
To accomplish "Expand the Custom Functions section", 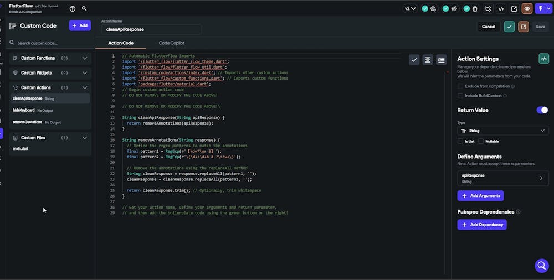I will click(x=85, y=58).
